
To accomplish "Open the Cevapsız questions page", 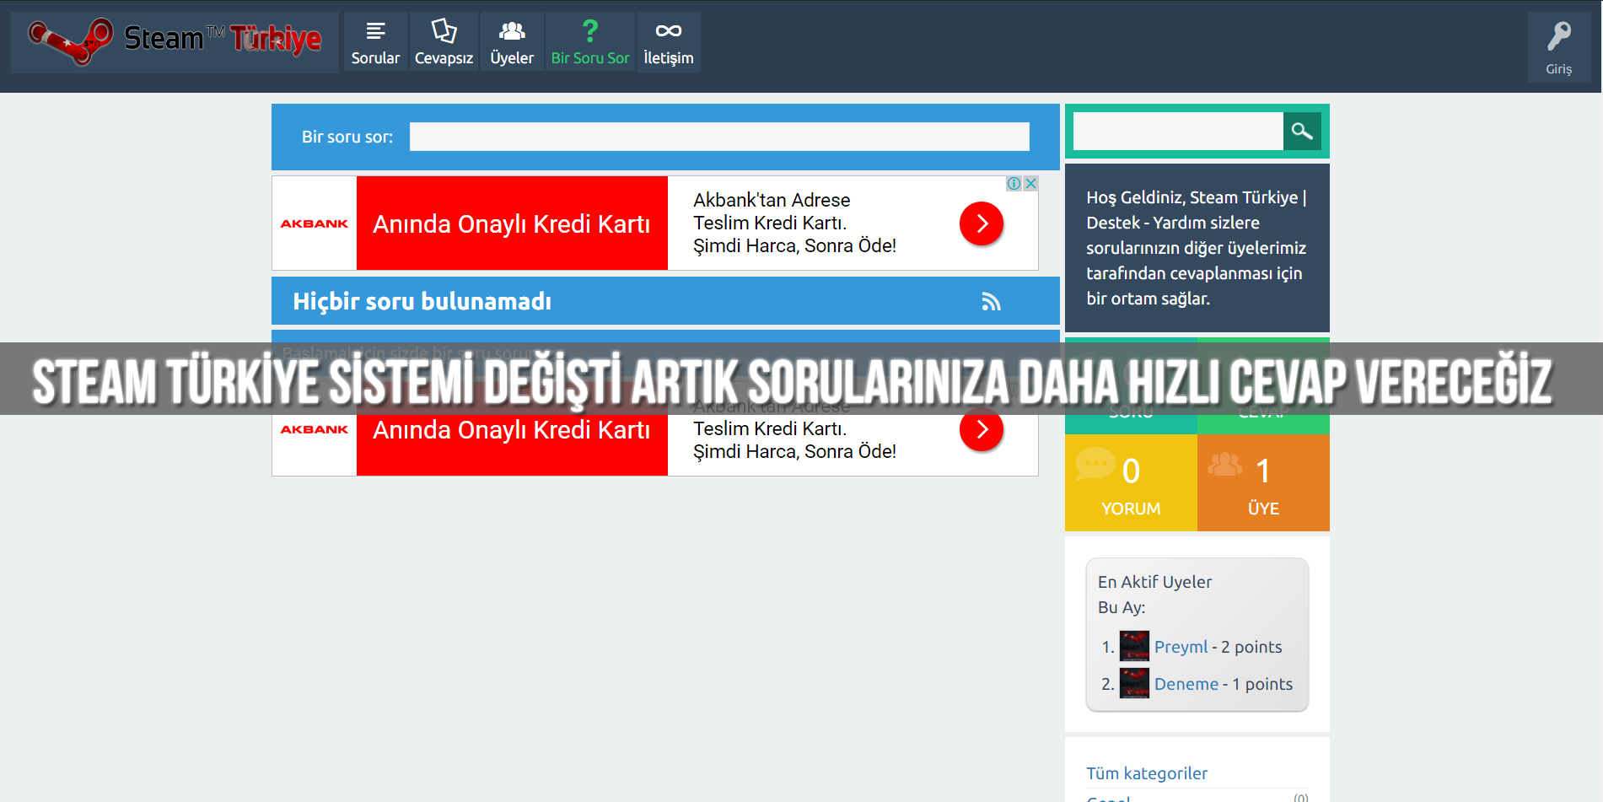I will 444,42.
